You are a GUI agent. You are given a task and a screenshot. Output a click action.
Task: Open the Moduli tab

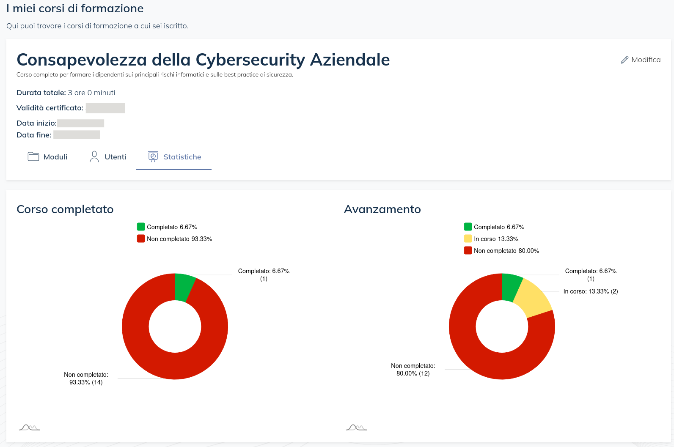[x=55, y=157]
